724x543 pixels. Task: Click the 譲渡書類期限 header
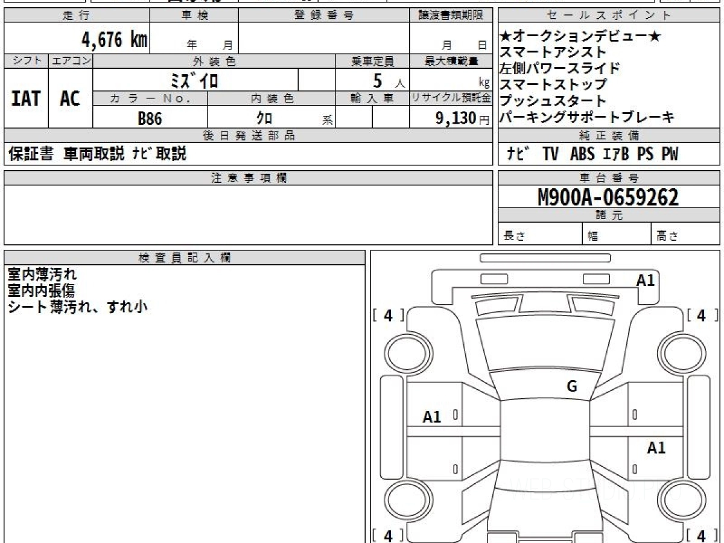click(x=451, y=16)
